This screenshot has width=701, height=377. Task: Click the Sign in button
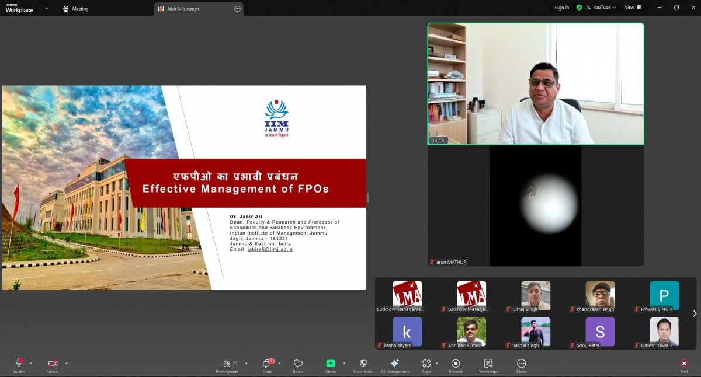[x=561, y=8]
